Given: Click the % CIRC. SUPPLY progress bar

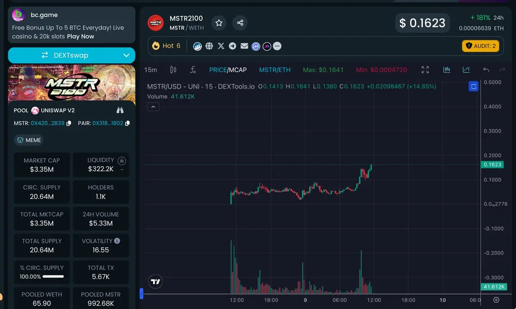Looking at the screenshot, I should point(53,277).
